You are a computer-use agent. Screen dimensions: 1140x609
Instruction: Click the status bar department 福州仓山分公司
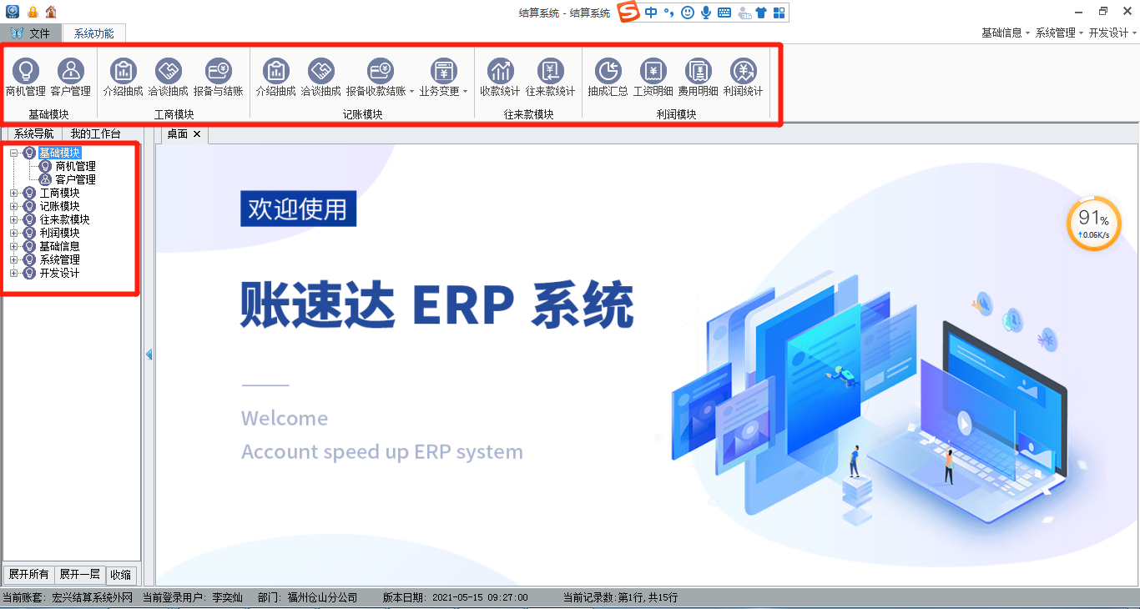pos(322,597)
